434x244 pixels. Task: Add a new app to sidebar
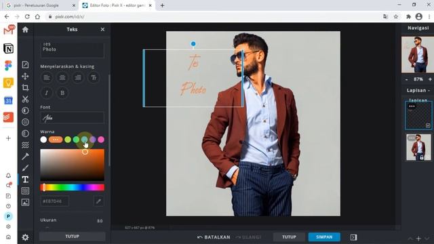[8, 138]
